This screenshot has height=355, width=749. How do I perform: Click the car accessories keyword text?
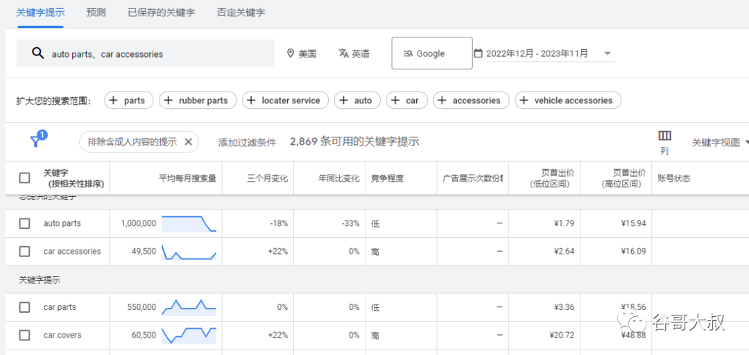pos(72,251)
